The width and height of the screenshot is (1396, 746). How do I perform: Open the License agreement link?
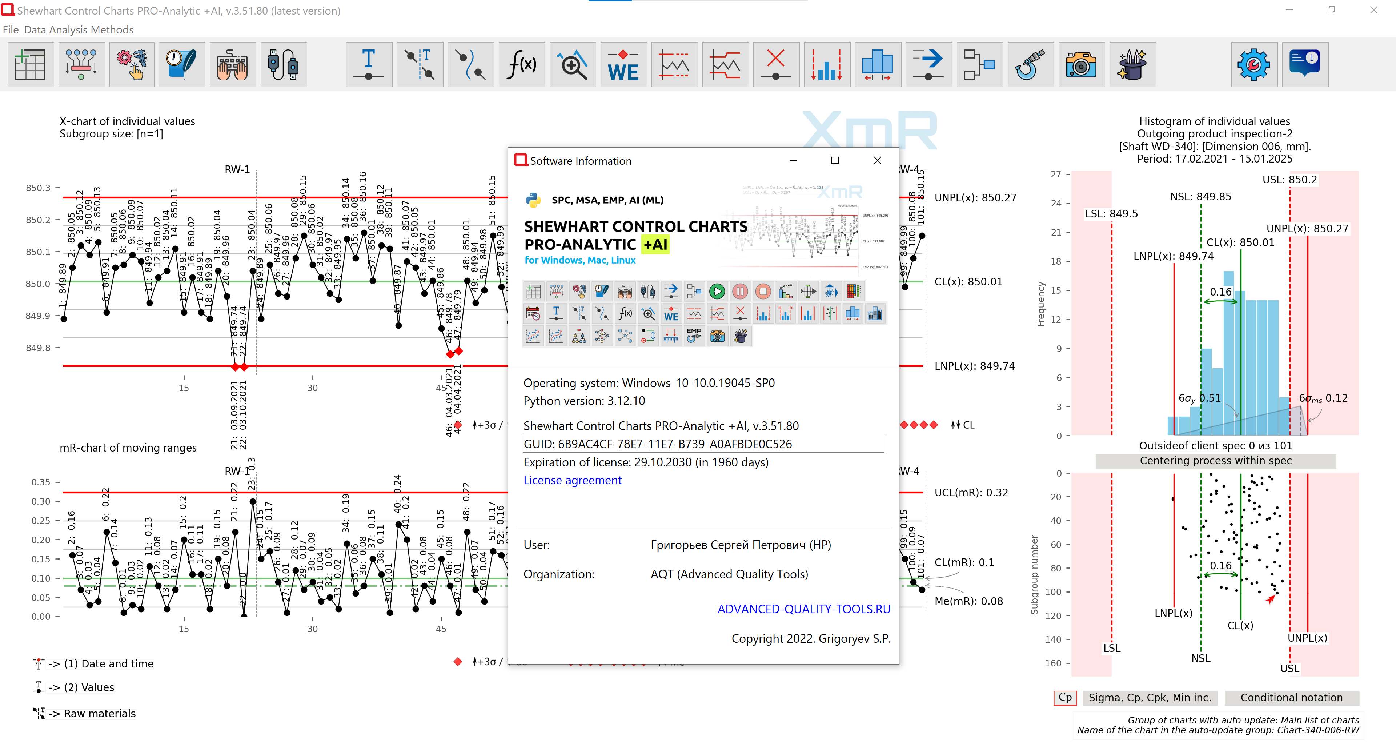(x=572, y=480)
